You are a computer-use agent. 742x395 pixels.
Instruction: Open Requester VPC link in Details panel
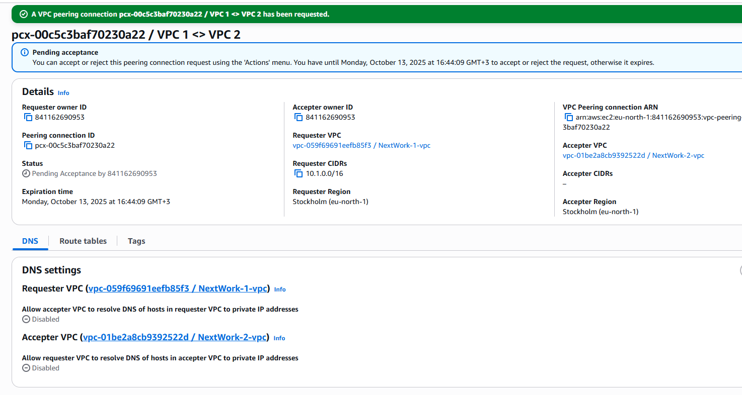[361, 145]
